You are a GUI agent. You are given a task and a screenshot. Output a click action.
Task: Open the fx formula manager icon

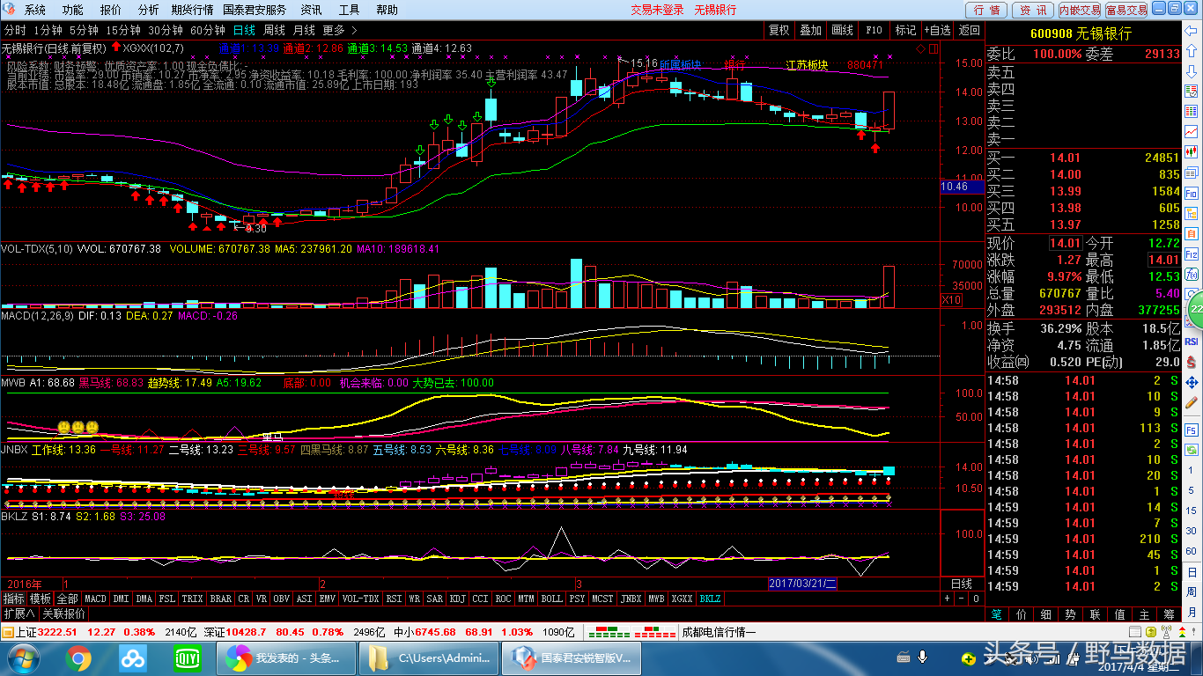(1192, 276)
